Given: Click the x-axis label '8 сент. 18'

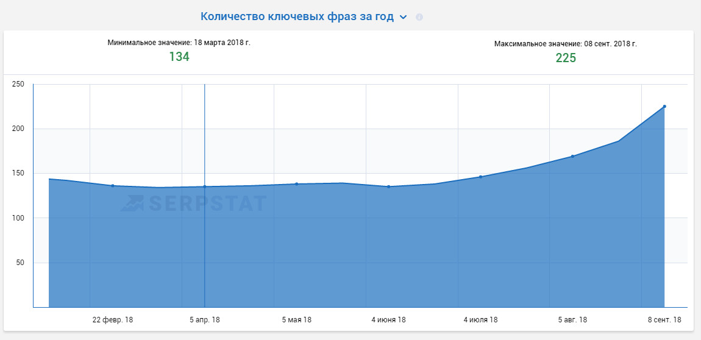Looking at the screenshot, I should [664, 320].
